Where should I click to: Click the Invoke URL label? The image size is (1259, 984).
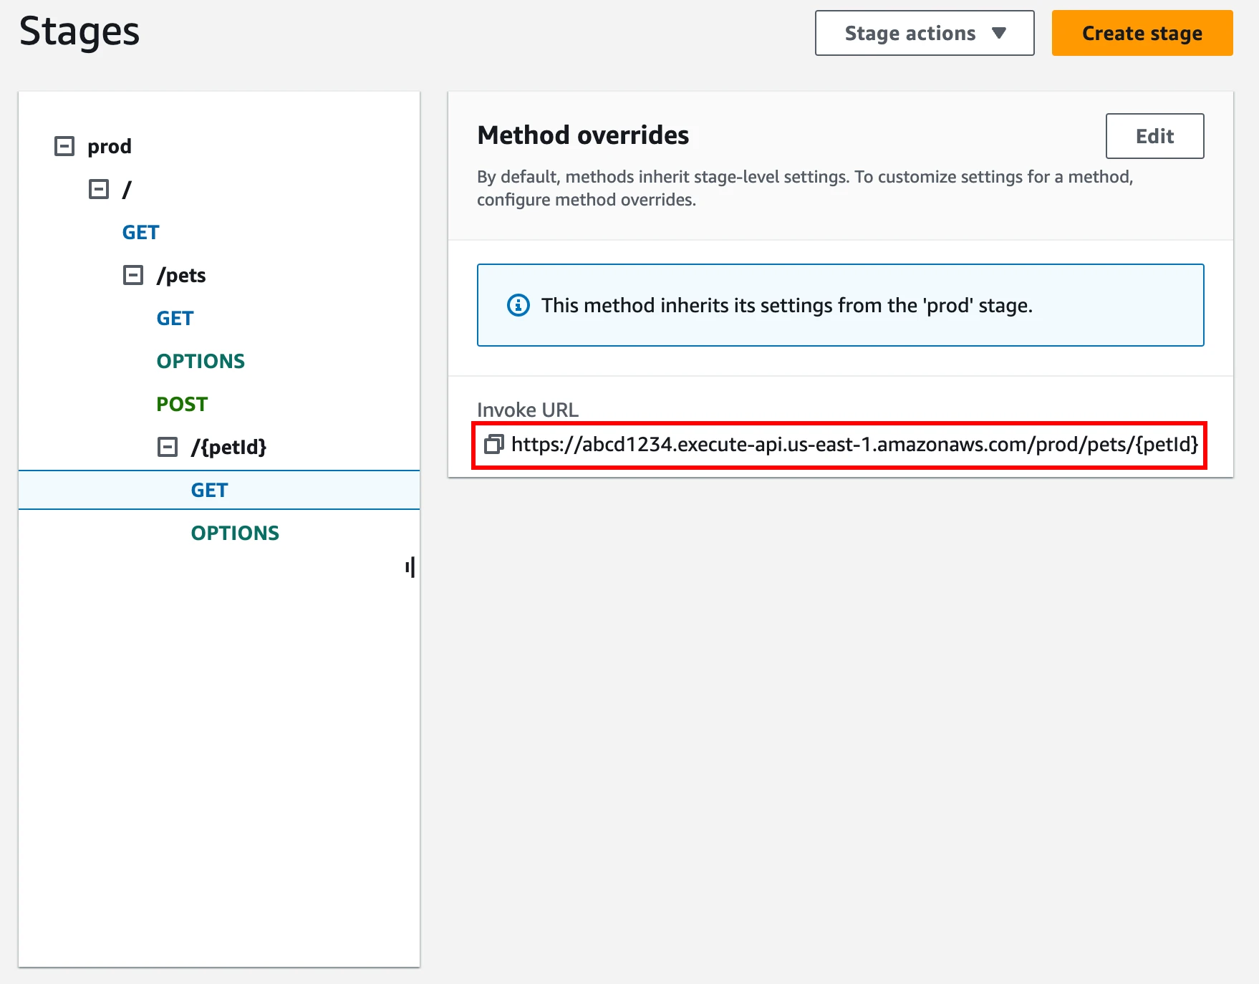tap(528, 410)
